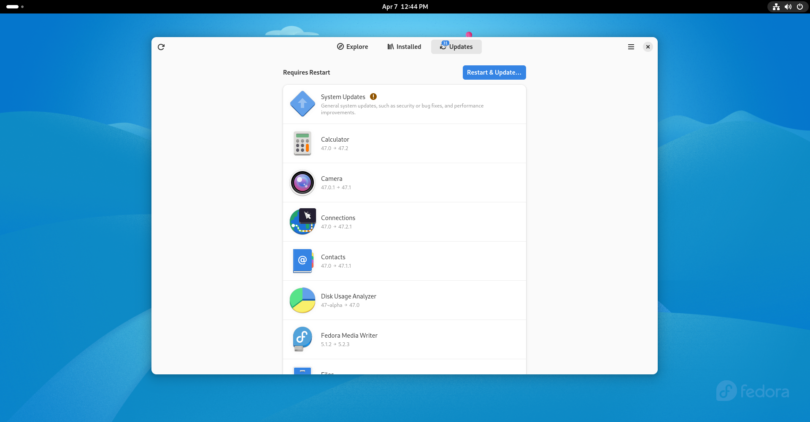The width and height of the screenshot is (810, 422).
Task: Click the Camera app icon
Action: click(x=302, y=183)
